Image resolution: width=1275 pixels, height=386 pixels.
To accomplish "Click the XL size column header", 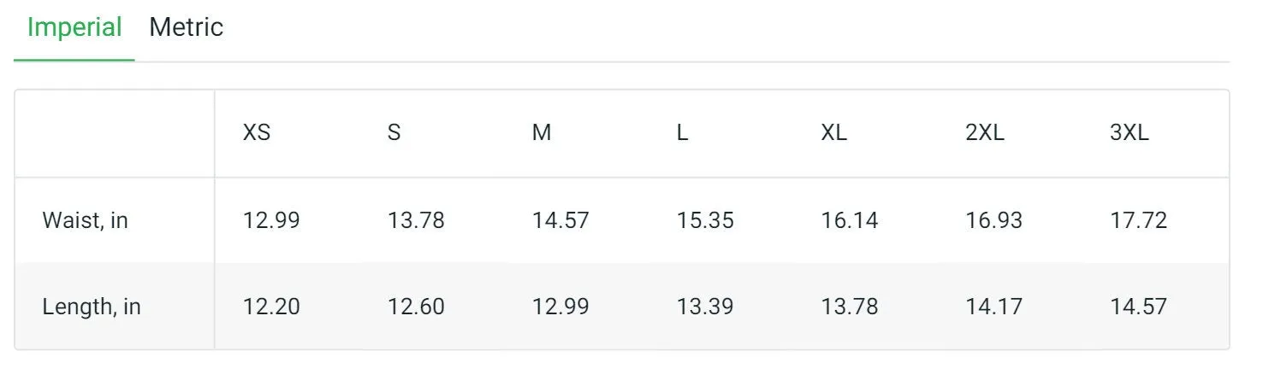I will click(x=834, y=133).
